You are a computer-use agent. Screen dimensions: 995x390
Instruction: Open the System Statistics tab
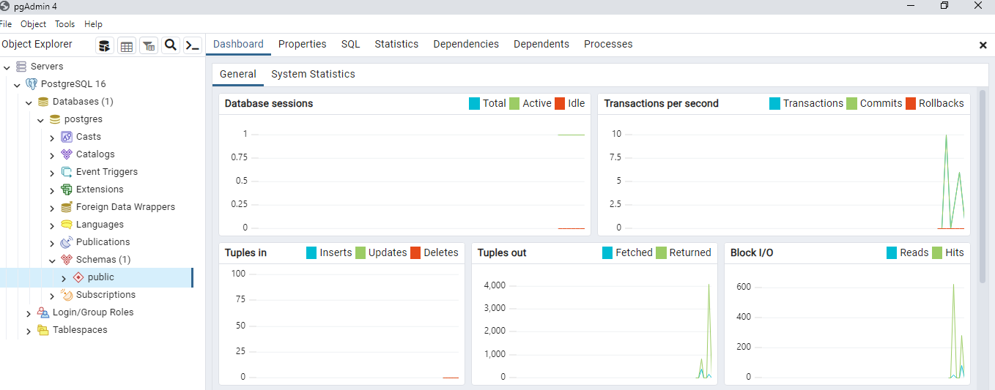pos(313,74)
